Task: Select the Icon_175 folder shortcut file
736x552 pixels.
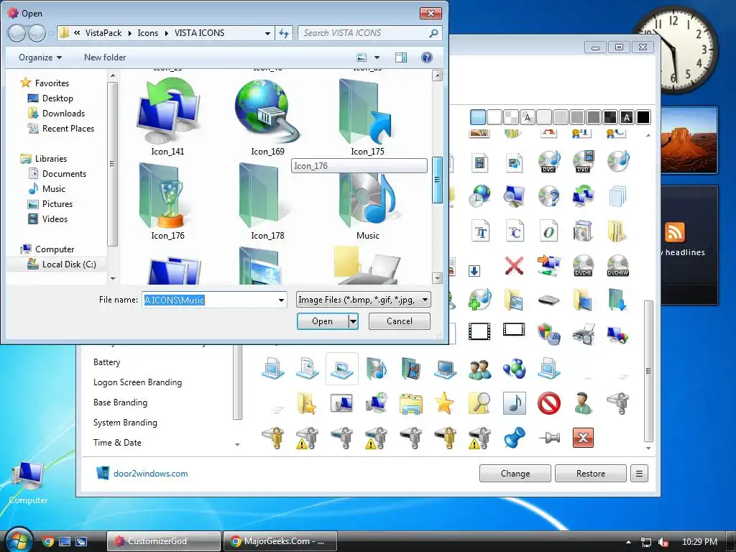Action: coord(367,116)
